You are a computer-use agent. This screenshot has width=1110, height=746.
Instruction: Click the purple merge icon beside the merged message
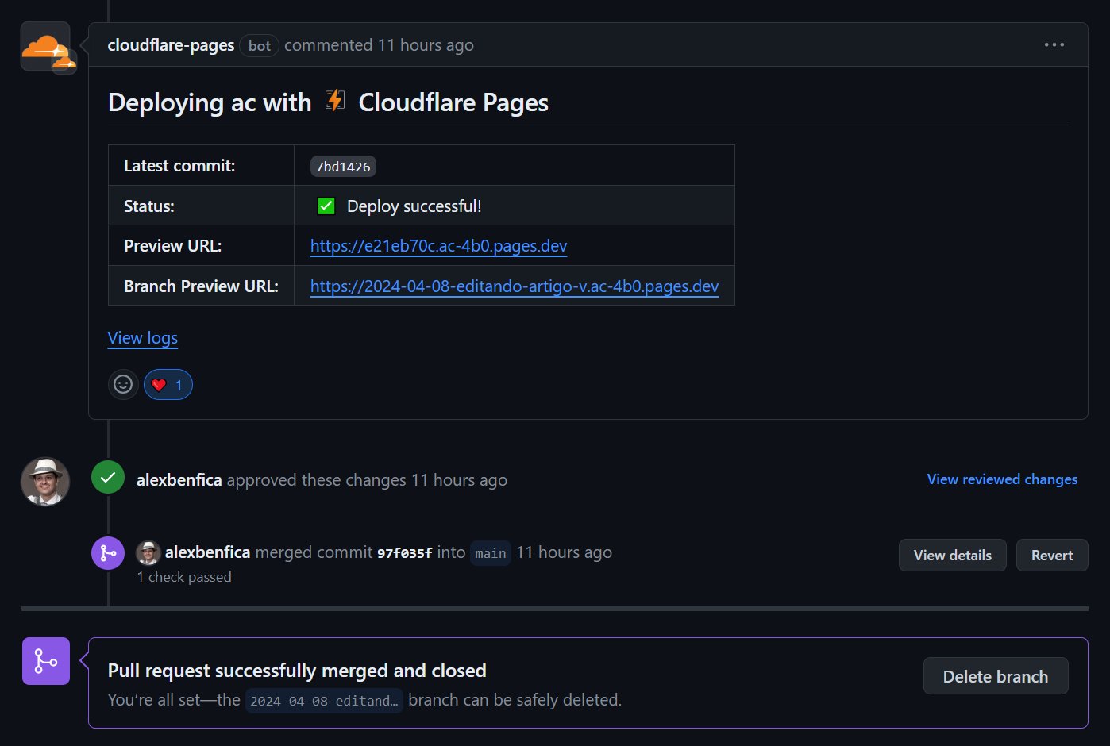pos(108,553)
